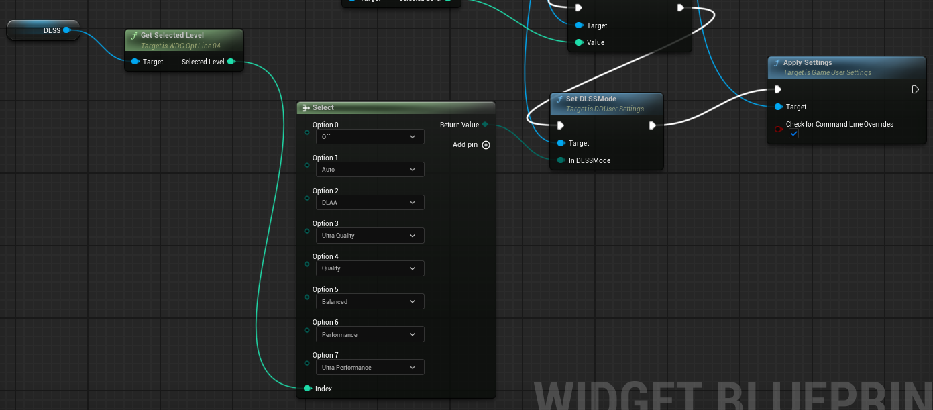Click the 'Target is Game User Settings' subtitle
Viewport: 933px width, 410px height.
(x=828, y=72)
